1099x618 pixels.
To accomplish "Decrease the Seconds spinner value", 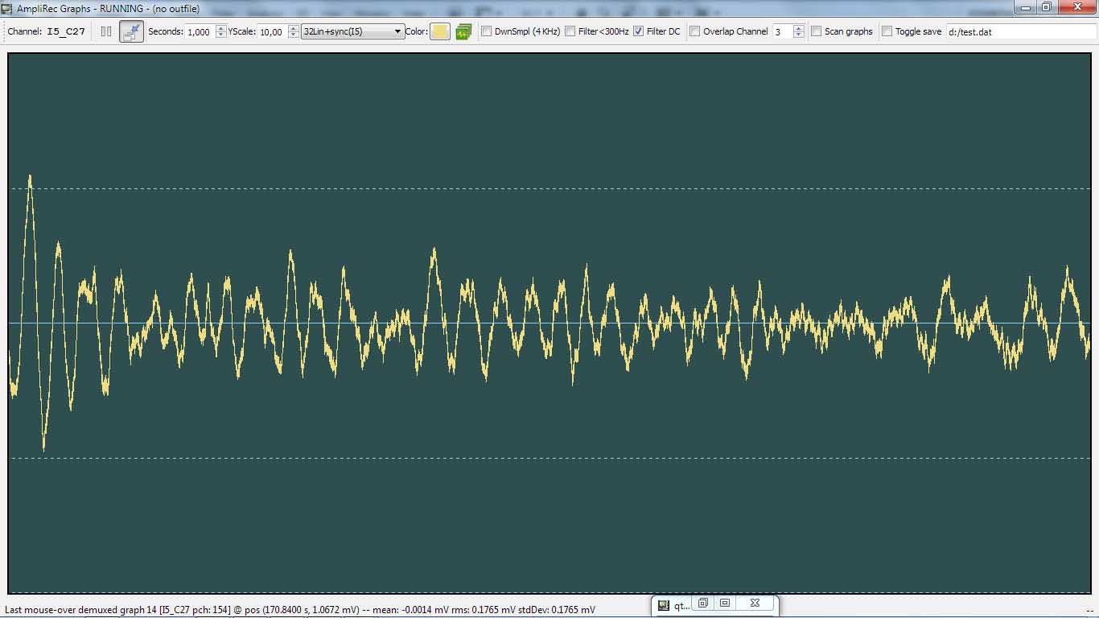I will [221, 35].
